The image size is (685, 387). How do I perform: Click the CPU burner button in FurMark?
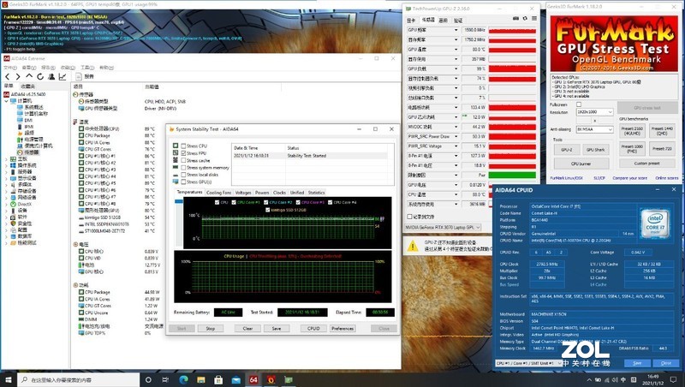(x=581, y=164)
